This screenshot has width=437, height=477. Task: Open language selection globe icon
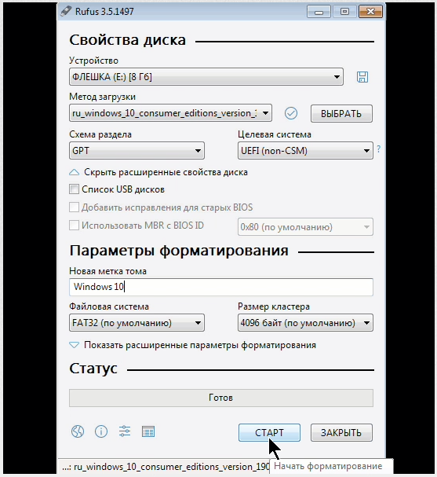pyautogui.click(x=78, y=431)
